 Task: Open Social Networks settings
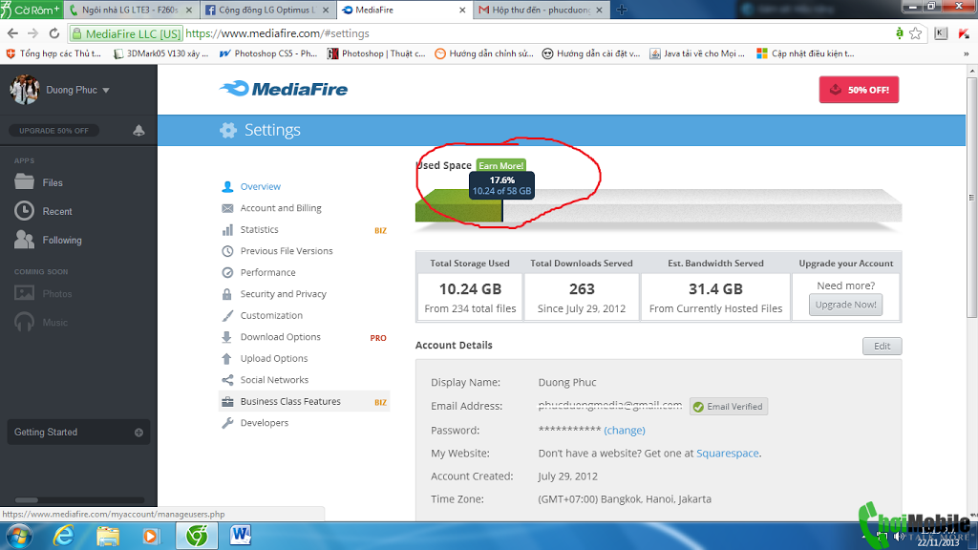(x=274, y=380)
